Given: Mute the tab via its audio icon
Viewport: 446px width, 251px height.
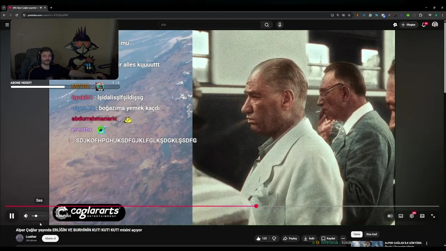Looking at the screenshot, I should 41,8.
